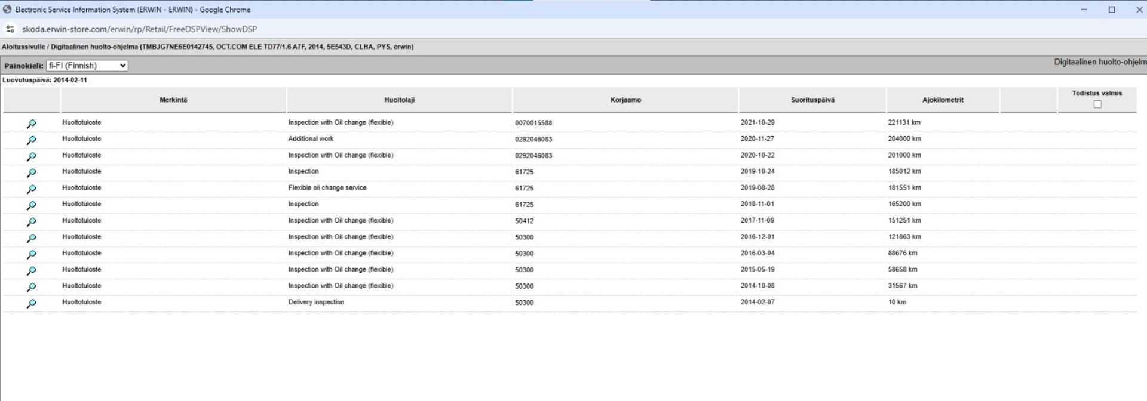Click the Suorituspäivä column header
This screenshot has width=1147, height=401.
click(812, 100)
